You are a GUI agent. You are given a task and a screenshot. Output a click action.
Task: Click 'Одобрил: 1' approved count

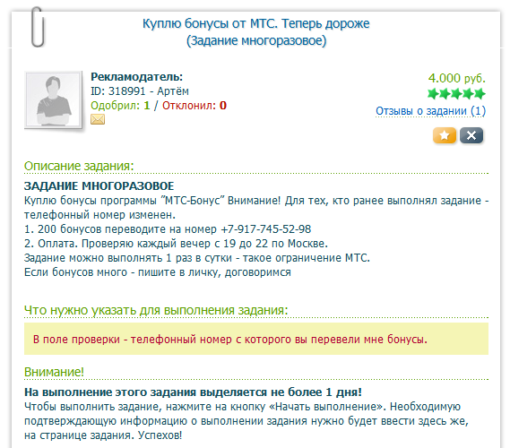pyautogui.click(x=120, y=106)
